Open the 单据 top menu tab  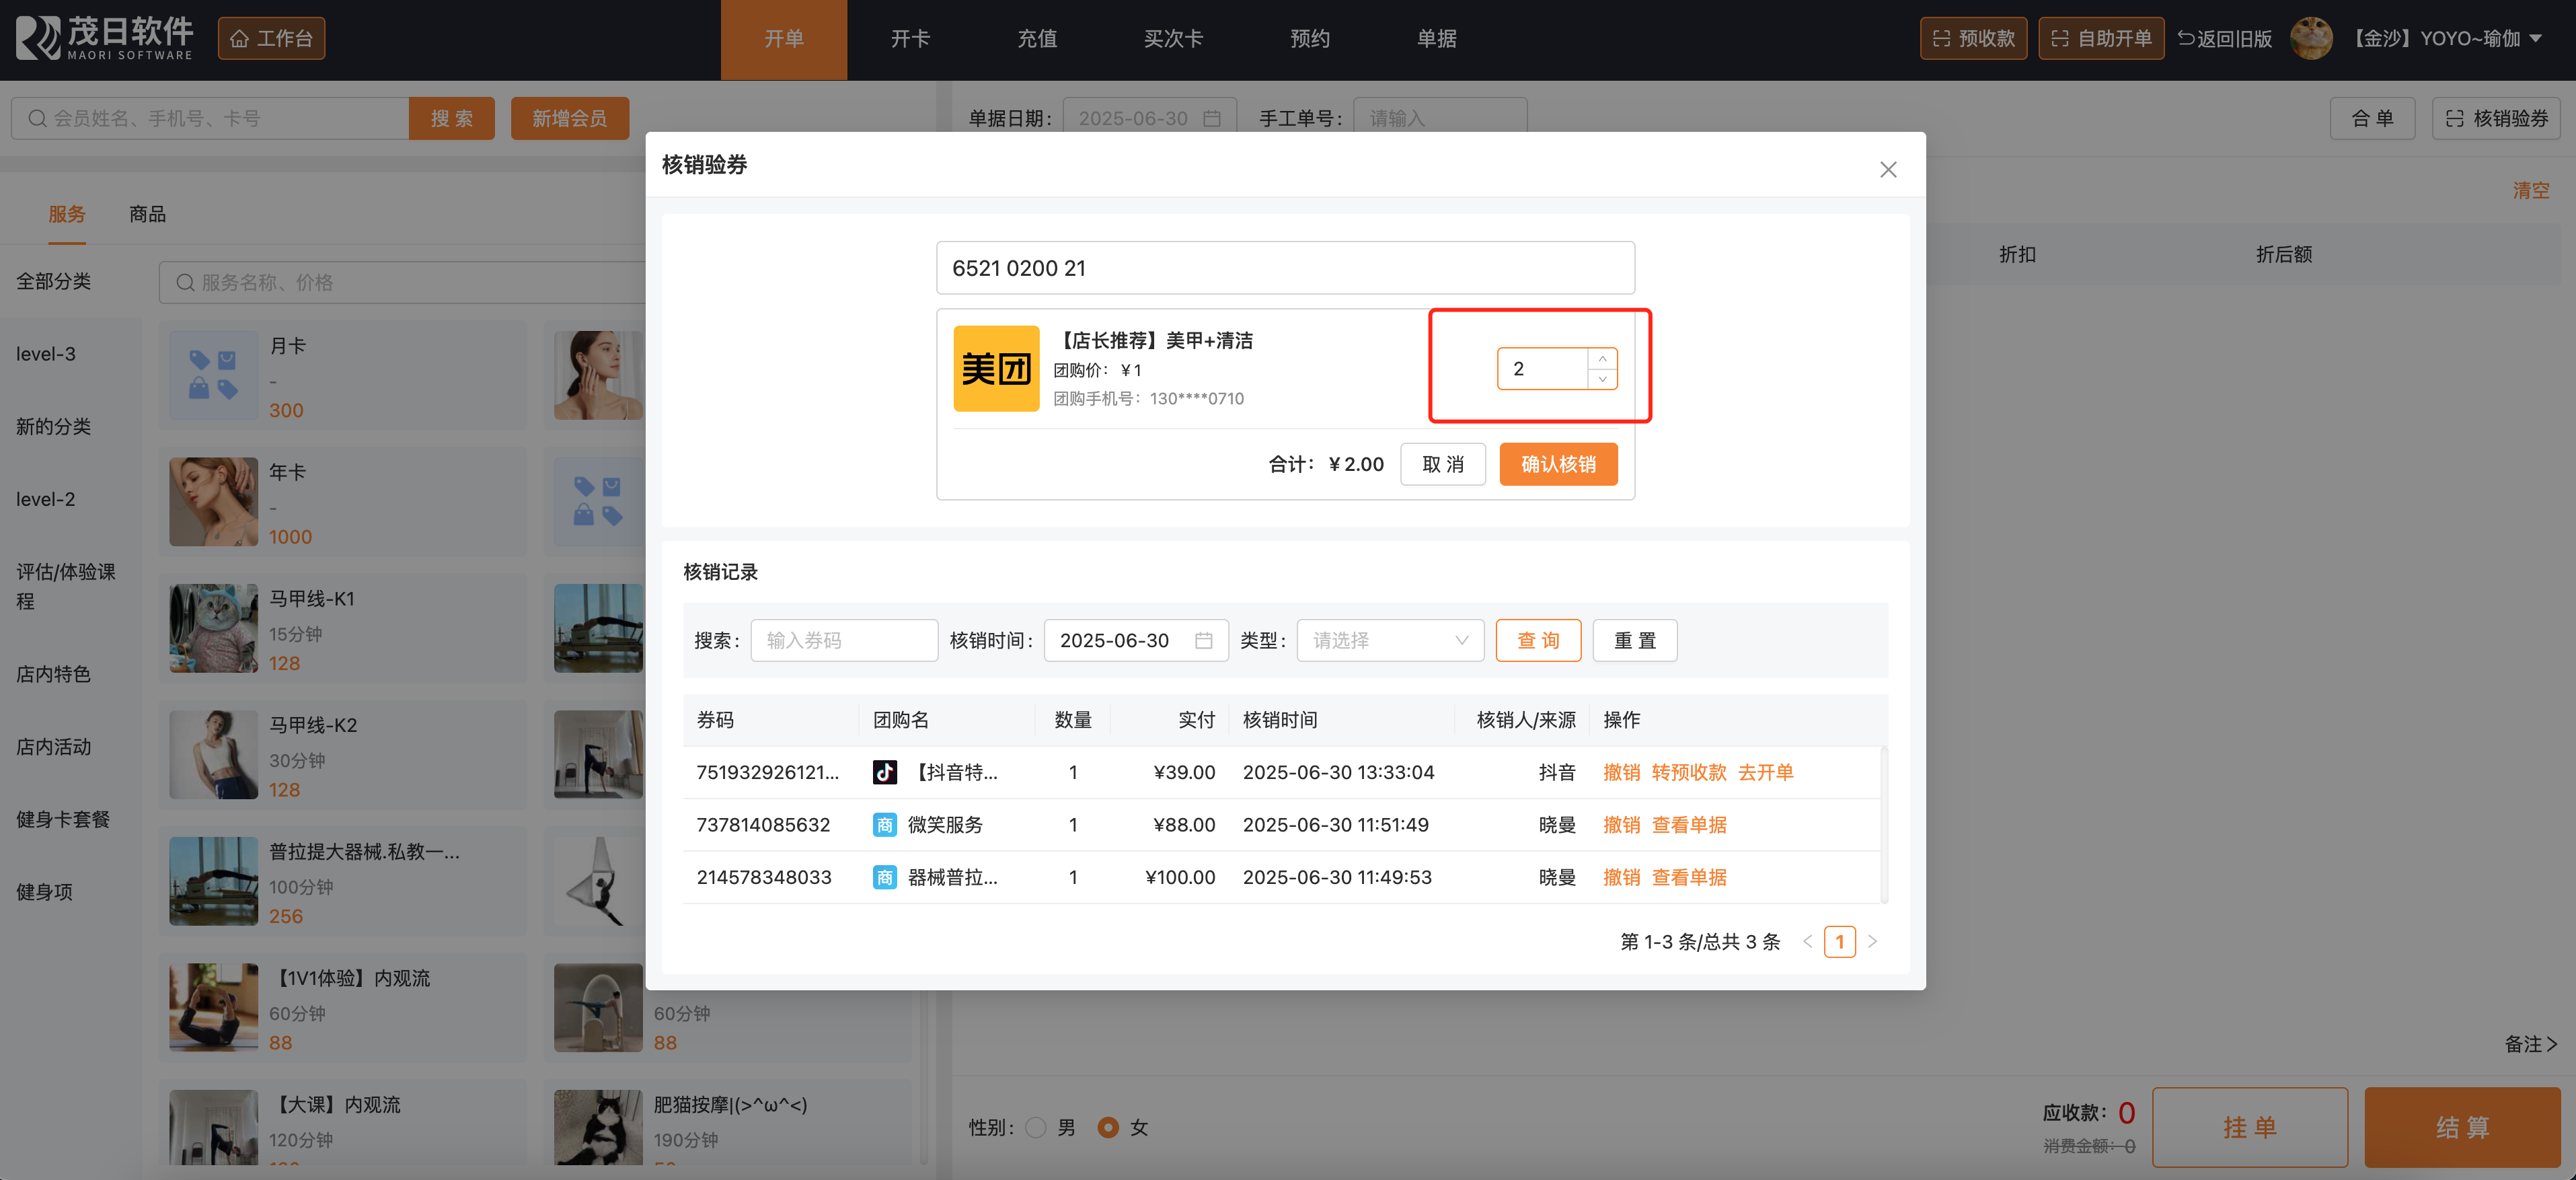1436,39
